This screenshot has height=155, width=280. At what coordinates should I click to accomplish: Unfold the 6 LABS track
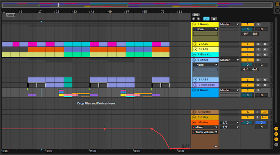coord(195,80)
